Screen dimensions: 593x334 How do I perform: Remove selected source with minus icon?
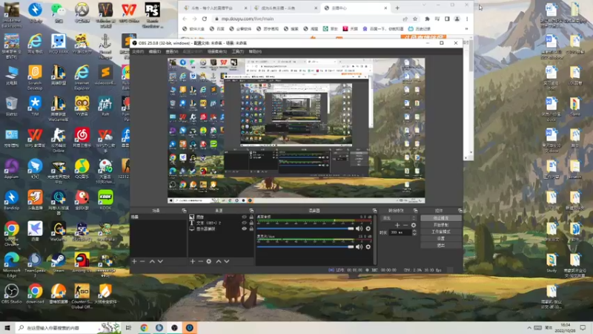(201, 261)
